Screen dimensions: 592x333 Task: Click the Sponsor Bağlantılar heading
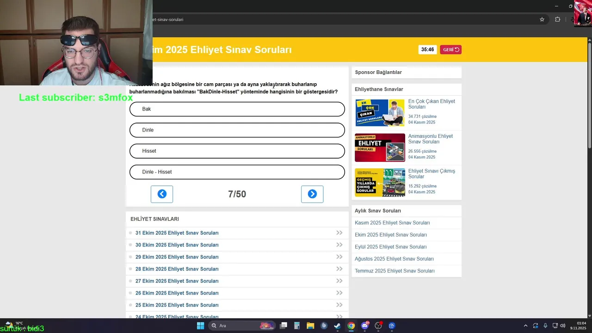click(378, 72)
